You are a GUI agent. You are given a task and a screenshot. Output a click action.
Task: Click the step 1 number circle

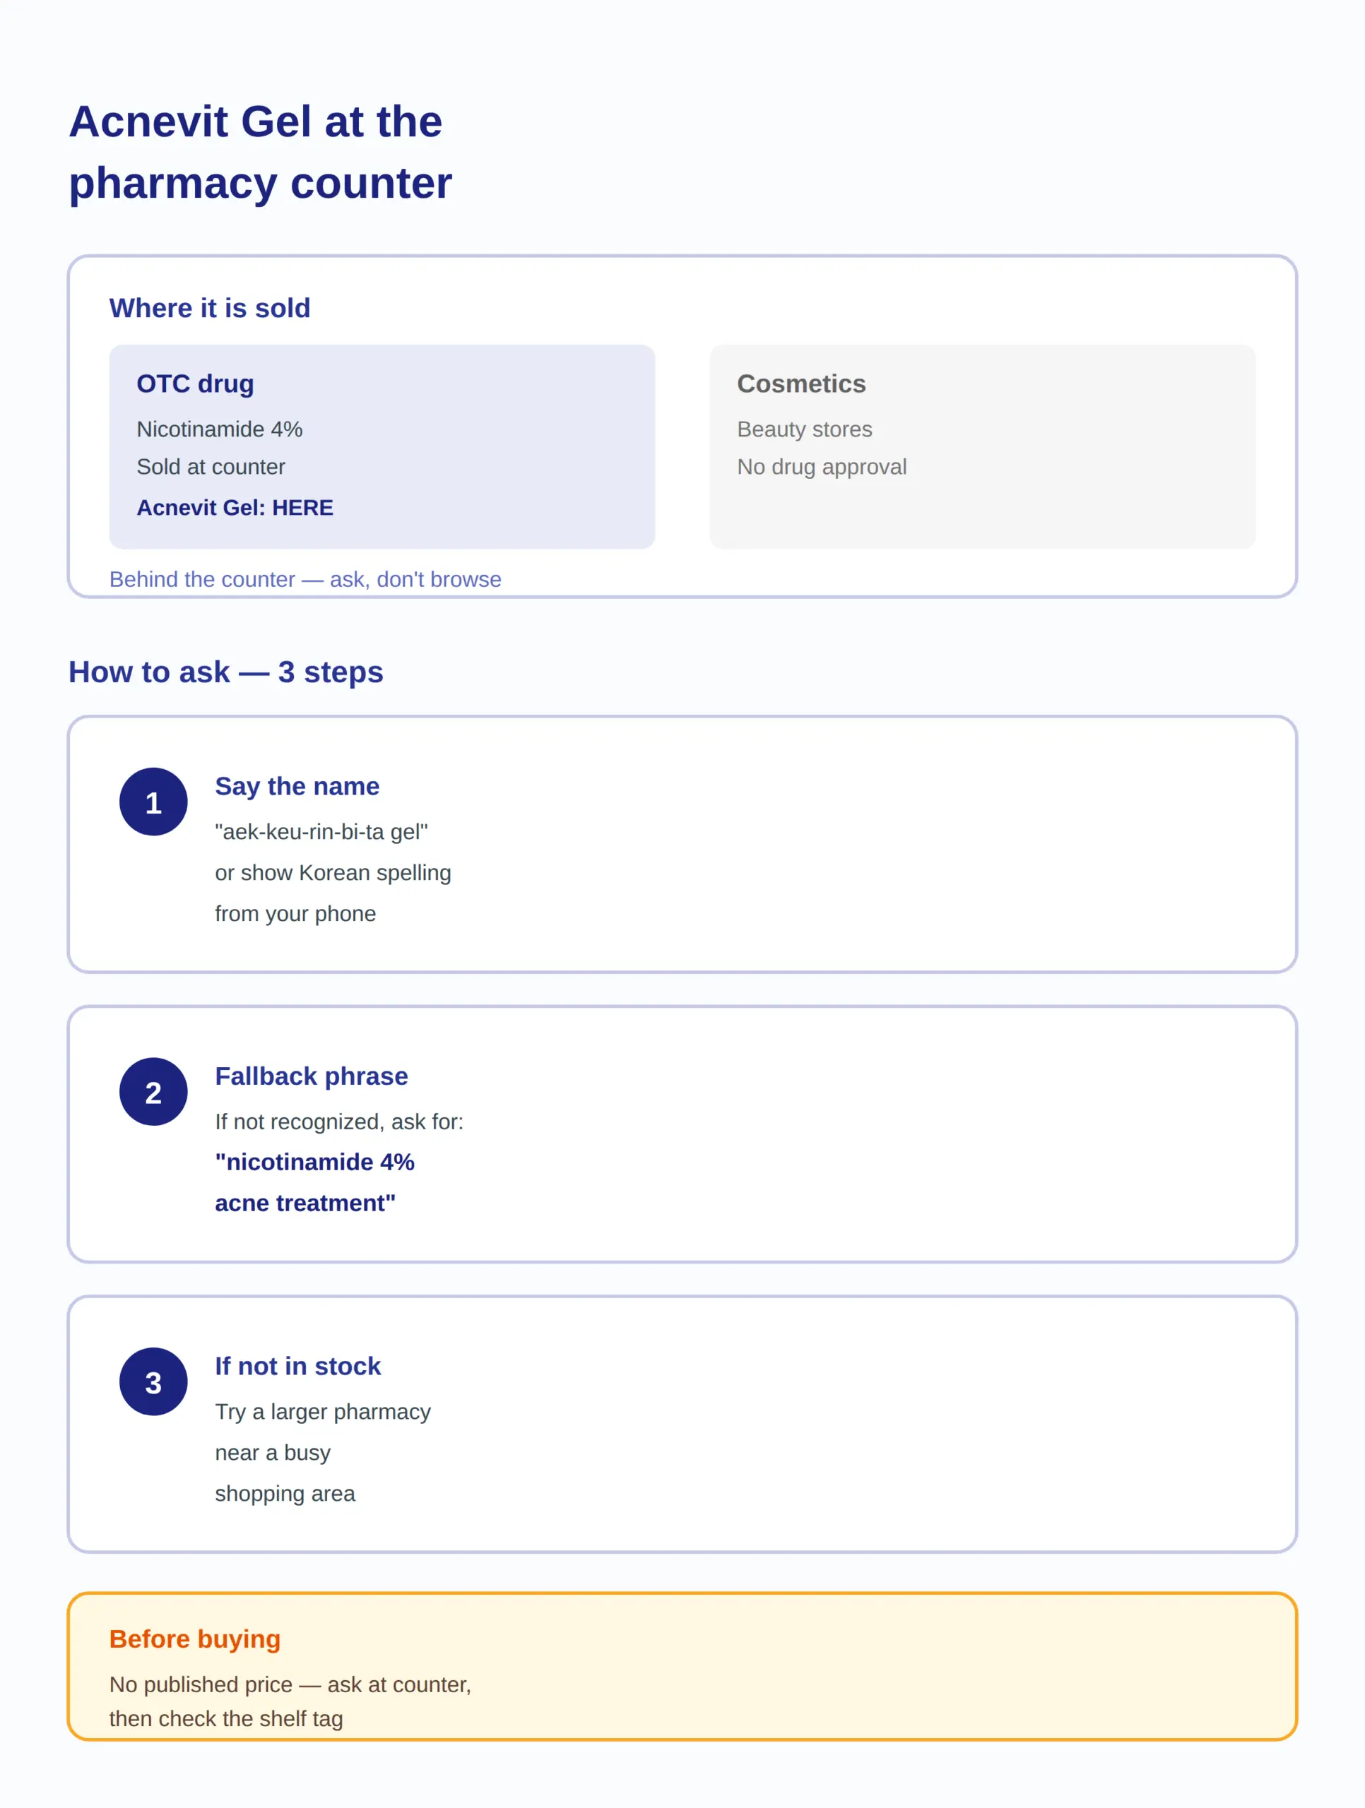[x=153, y=802]
